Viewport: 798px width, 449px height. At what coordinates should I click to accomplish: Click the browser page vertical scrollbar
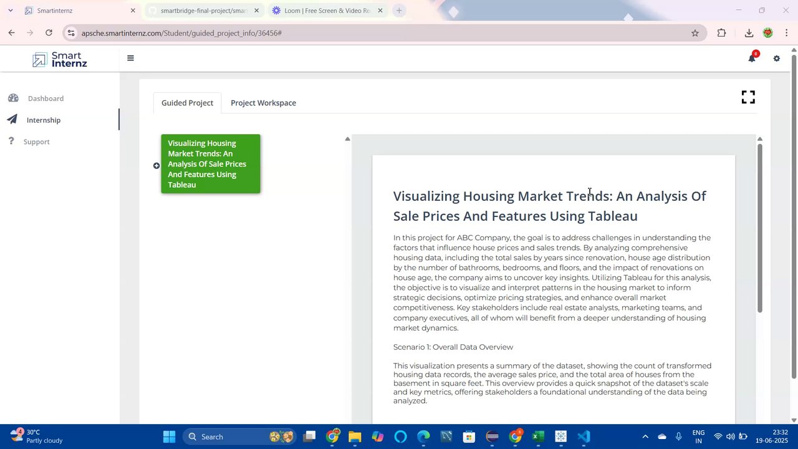point(794,217)
